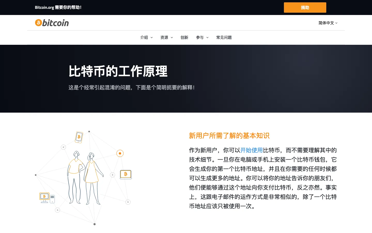
Task: Follow the 开始使用 hyperlink
Action: [x=251, y=150]
